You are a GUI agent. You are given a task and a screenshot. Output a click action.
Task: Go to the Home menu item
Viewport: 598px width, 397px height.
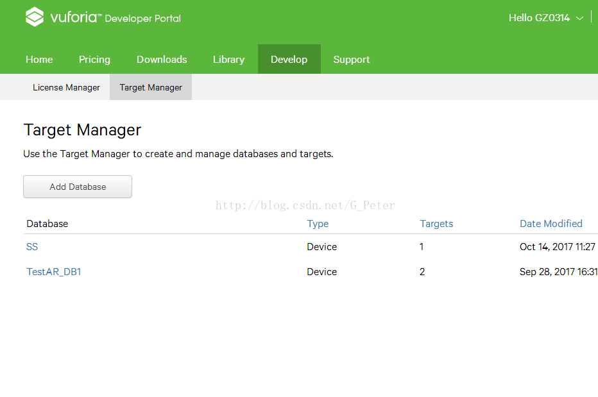pyautogui.click(x=39, y=60)
